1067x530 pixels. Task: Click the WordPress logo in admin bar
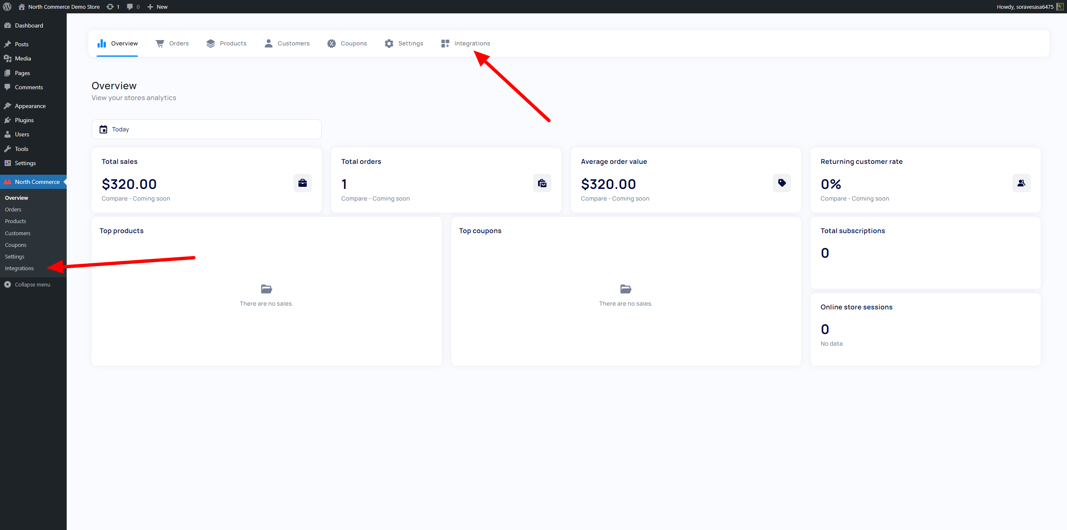[7, 7]
